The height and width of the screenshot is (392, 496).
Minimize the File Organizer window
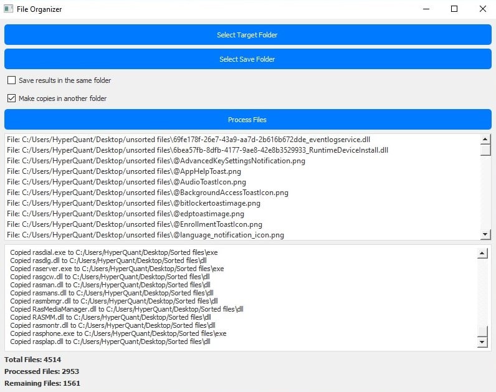click(x=426, y=9)
